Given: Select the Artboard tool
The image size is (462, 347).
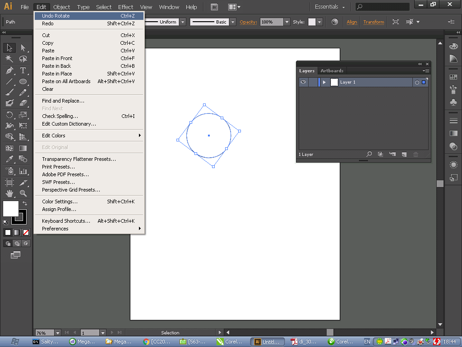Looking at the screenshot, I should tap(9, 183).
